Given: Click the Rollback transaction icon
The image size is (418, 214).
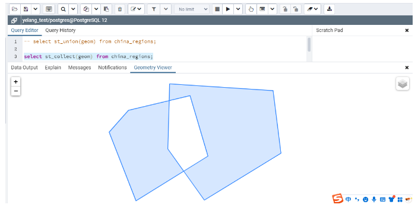Looking at the screenshot, I should click(296, 9).
